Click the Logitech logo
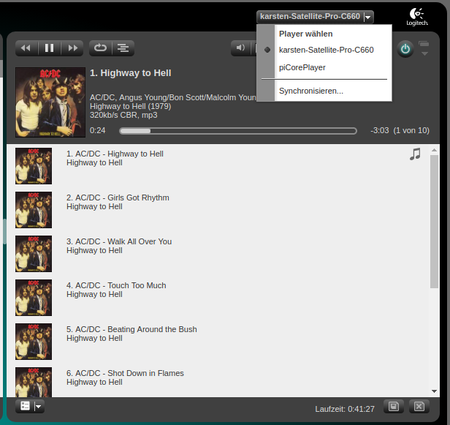450x425 pixels. (417, 18)
